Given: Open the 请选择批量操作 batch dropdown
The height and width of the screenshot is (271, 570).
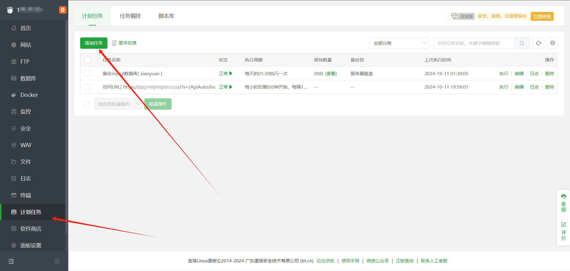Looking at the screenshot, I should 118,104.
